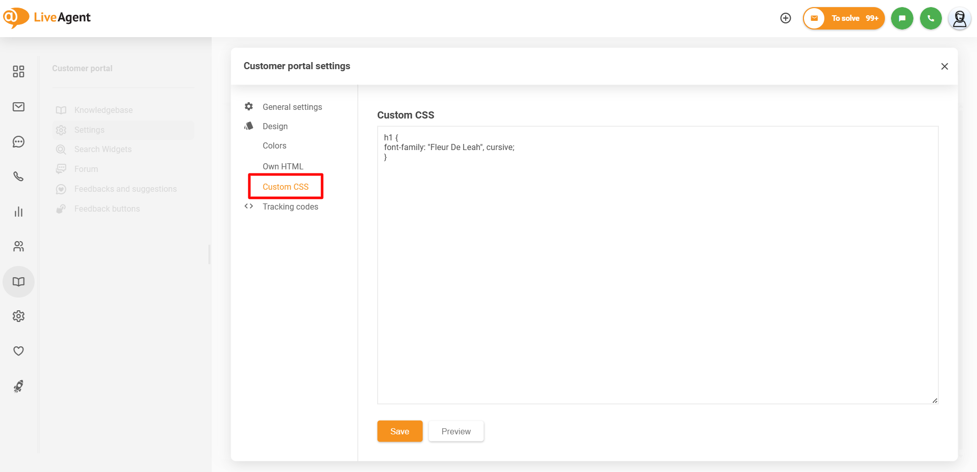Click the plus circle icon in header
This screenshot has height=472, width=977.
point(786,18)
